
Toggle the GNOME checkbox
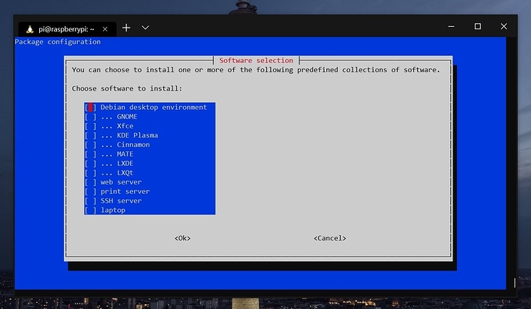coord(90,117)
